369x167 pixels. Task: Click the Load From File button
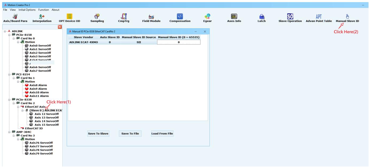(x=162, y=133)
